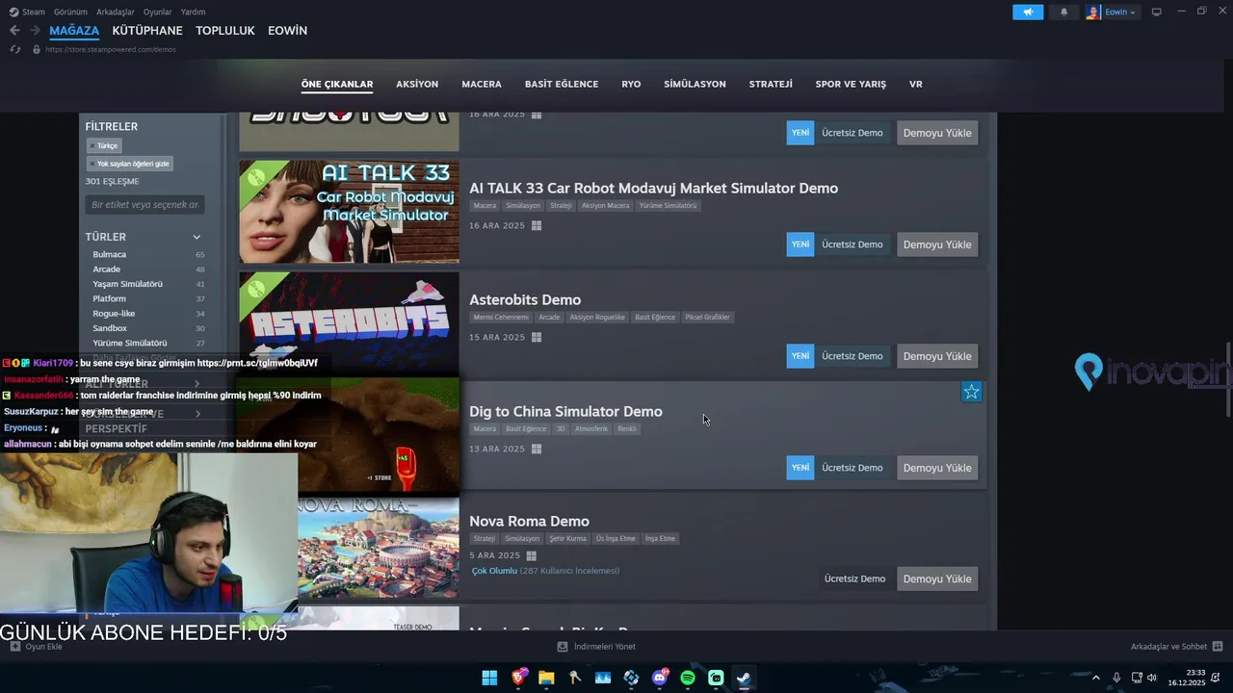This screenshot has width=1233, height=693.
Task: Open the Eowin account dropdown
Action: pos(1111,12)
